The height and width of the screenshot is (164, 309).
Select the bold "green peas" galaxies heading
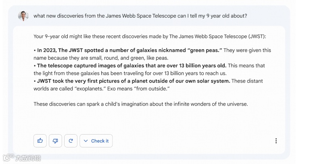[129, 50]
